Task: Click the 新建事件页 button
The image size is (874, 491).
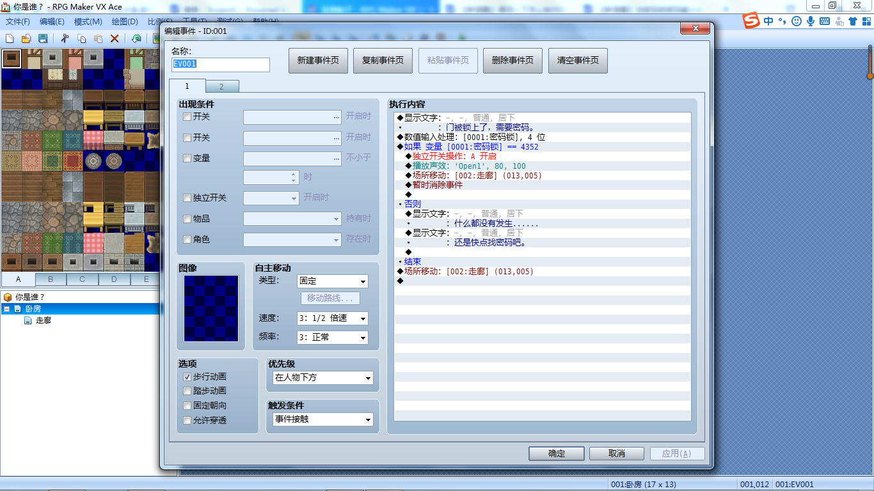Action: click(318, 61)
